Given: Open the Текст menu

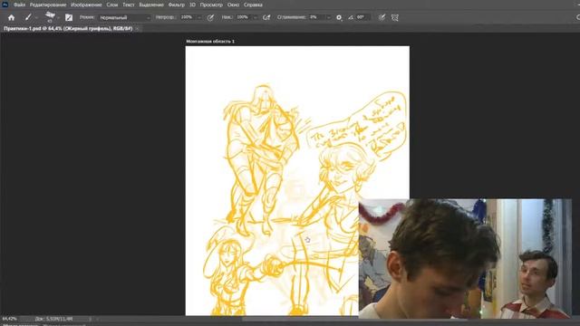Looking at the screenshot, I should (x=129, y=5).
